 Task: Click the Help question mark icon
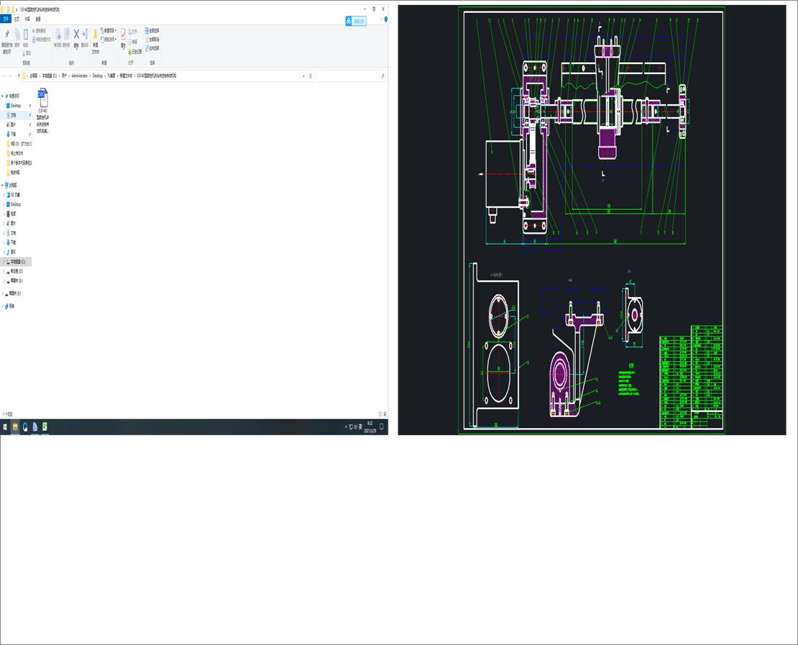[386, 19]
